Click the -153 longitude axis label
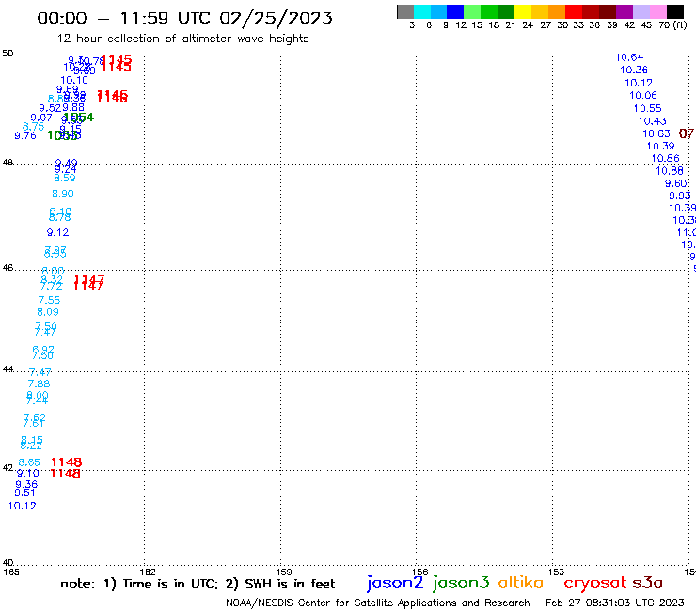 553,572
